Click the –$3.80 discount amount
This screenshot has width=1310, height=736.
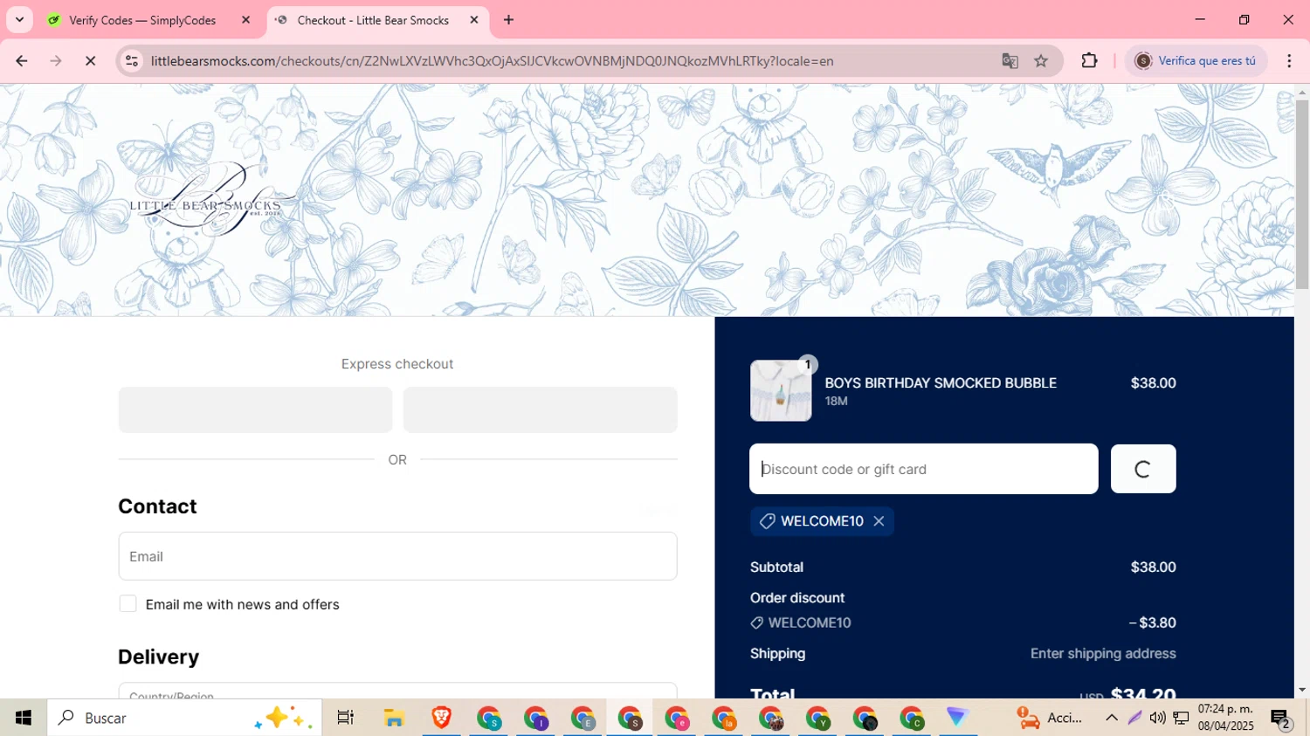[1152, 623]
